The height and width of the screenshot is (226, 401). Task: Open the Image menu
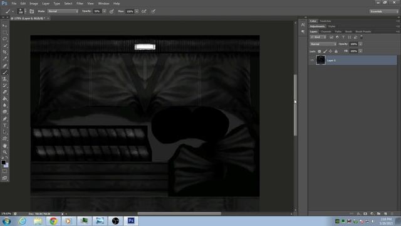click(33, 4)
